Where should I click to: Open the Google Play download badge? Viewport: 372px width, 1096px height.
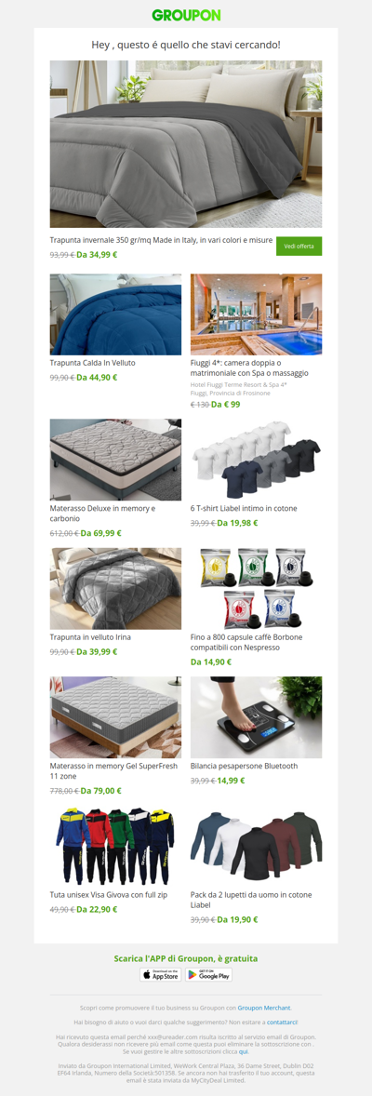pos(208,975)
